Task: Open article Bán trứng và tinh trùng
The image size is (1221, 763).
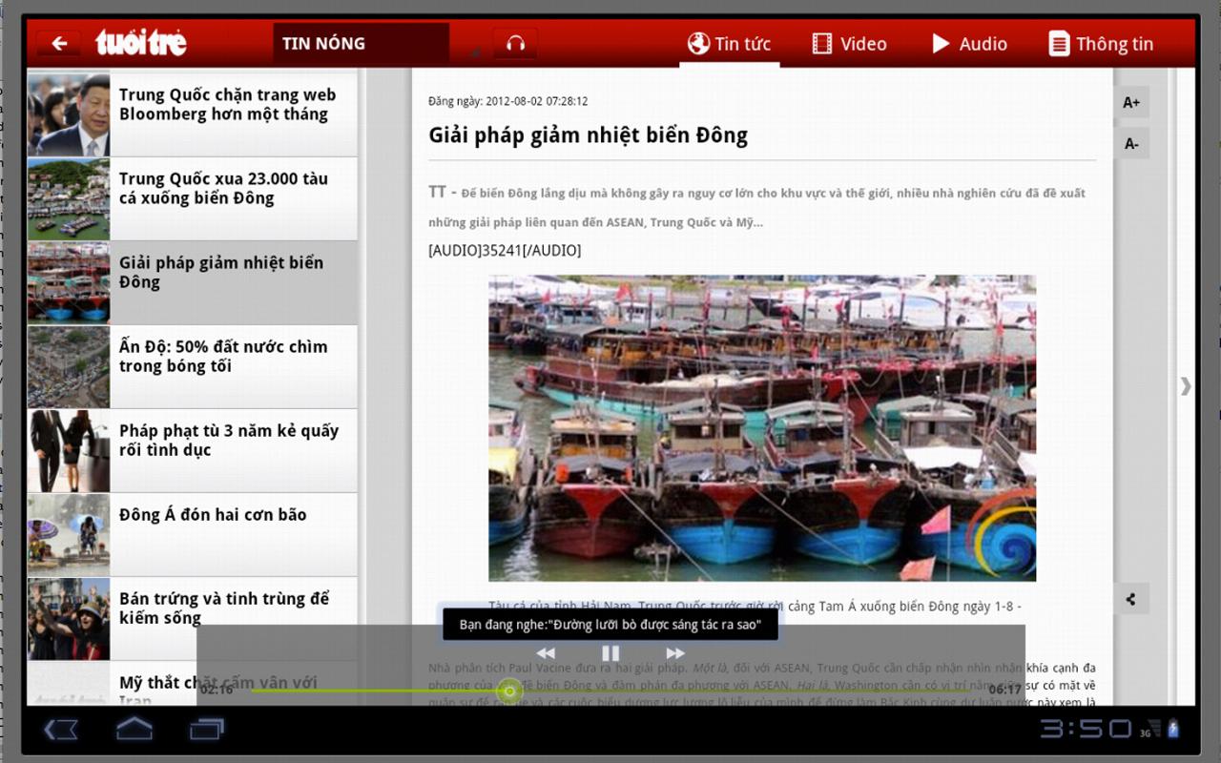Action: (x=192, y=618)
